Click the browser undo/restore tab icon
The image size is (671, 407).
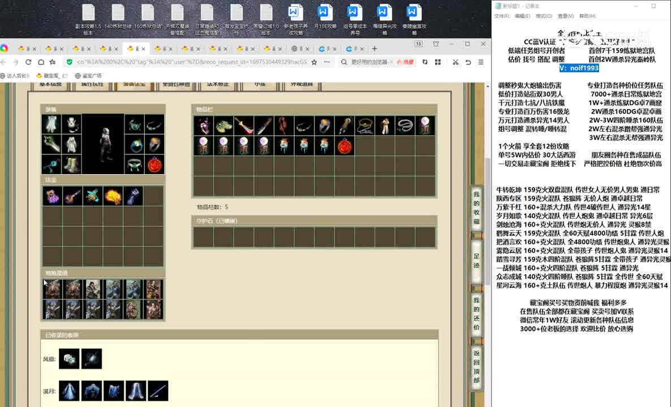click(468, 62)
